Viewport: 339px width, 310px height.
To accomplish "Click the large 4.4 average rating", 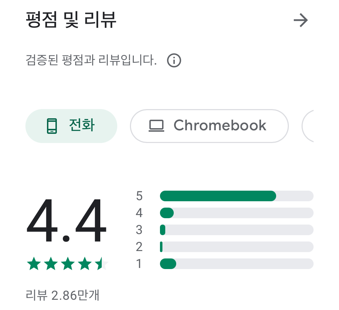I will [66, 221].
